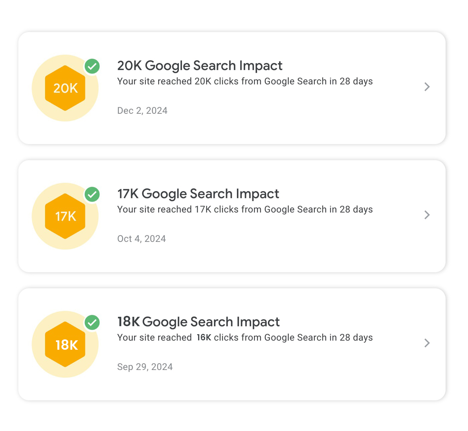This screenshot has width=468, height=431.
Task: Click the 20K clicks description text
Action: (245, 81)
